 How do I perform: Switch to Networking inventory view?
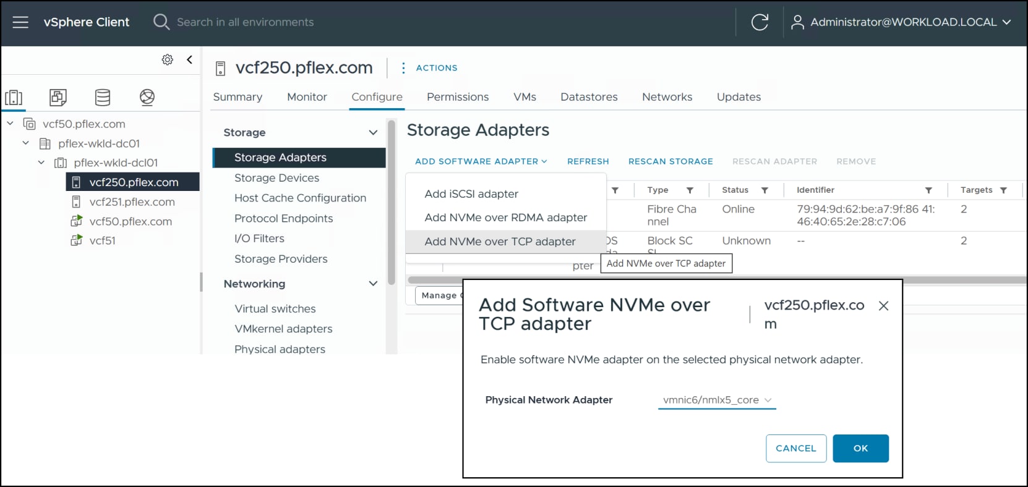click(147, 97)
